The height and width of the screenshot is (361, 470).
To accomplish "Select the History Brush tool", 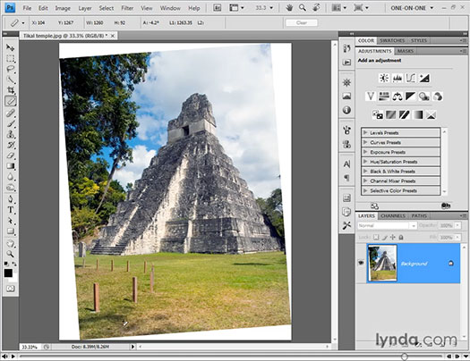I will pyautogui.click(x=11, y=145).
